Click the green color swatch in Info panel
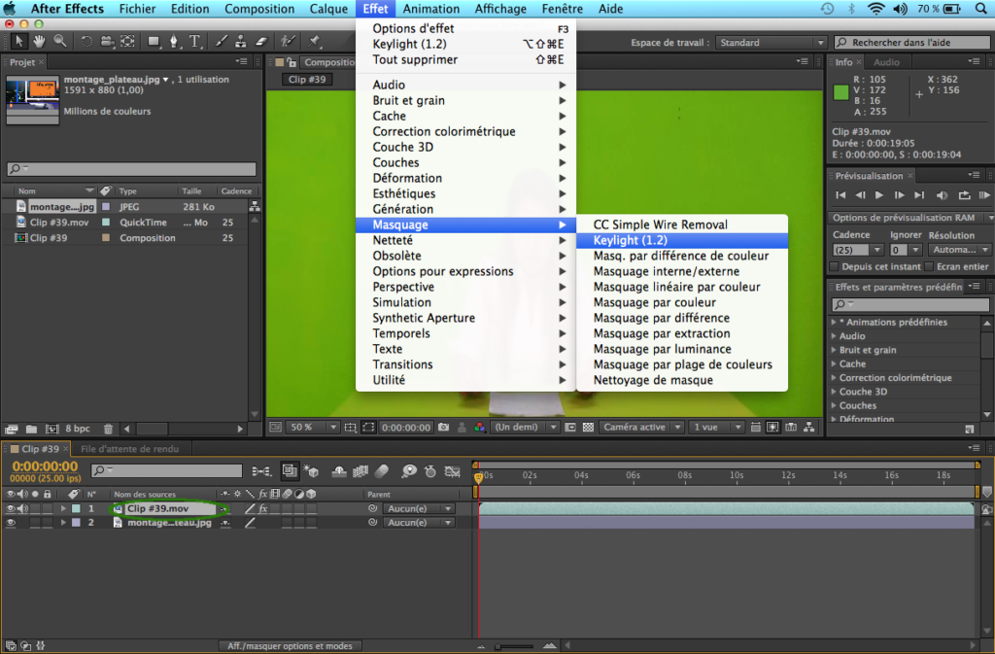The image size is (995, 654). [841, 93]
